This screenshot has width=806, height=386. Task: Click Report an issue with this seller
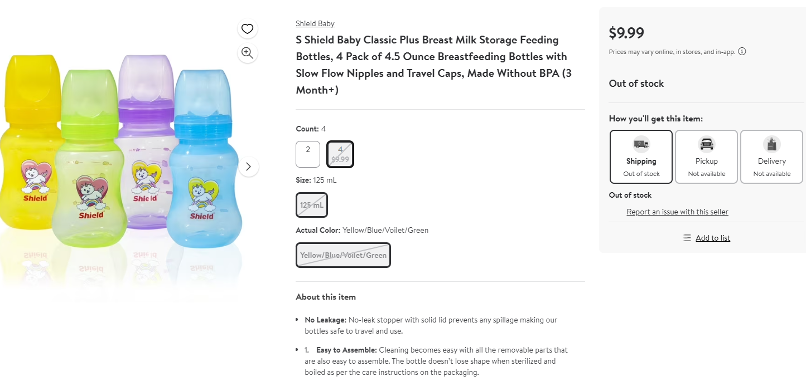[677, 212]
